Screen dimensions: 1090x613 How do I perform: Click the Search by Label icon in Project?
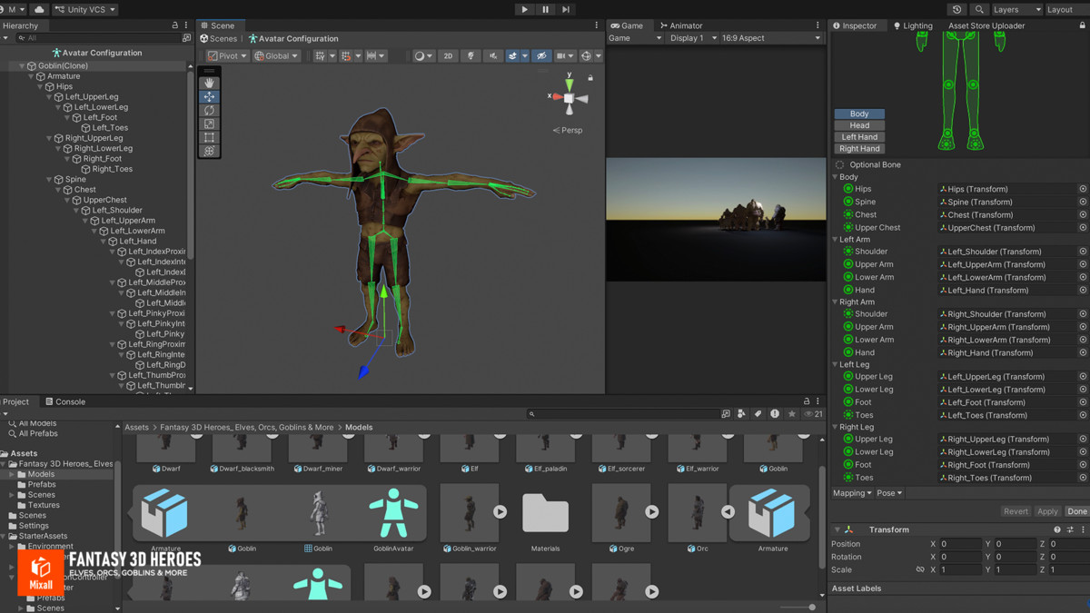[758, 414]
